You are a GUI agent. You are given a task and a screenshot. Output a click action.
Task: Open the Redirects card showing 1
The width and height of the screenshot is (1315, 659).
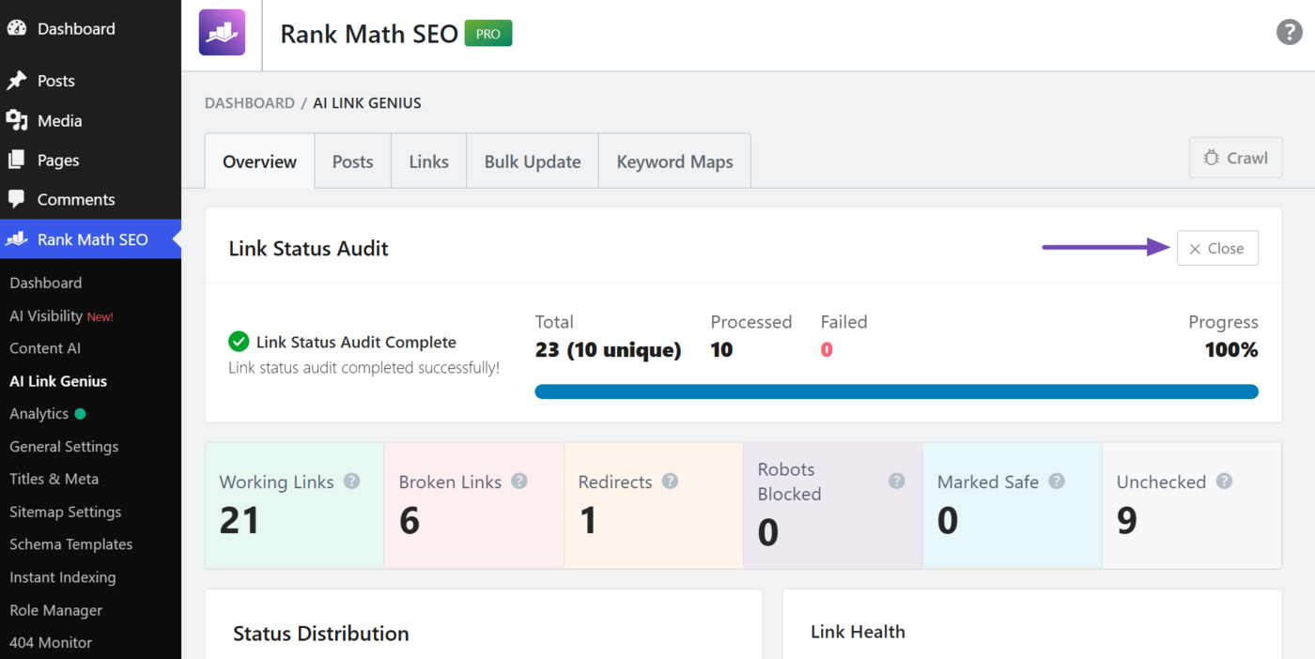(x=654, y=506)
